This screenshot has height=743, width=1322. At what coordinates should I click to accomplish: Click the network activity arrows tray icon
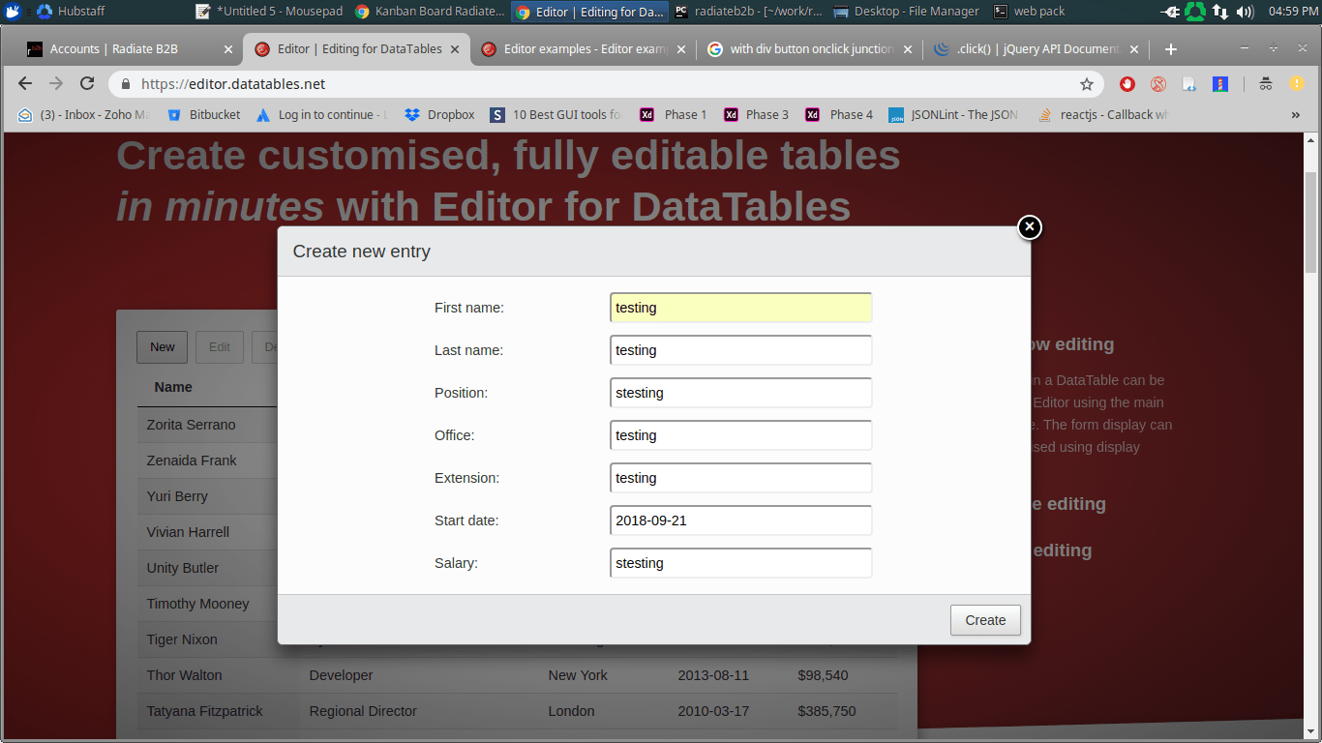(x=1219, y=12)
